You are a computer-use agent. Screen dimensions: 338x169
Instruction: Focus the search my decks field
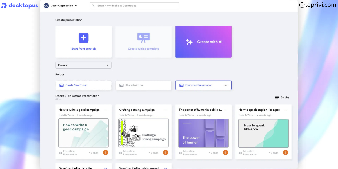point(134,6)
